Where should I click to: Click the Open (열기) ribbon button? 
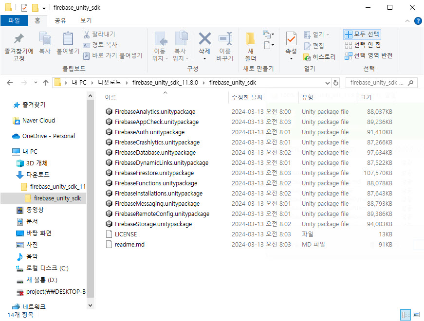pyautogui.click(x=316, y=35)
